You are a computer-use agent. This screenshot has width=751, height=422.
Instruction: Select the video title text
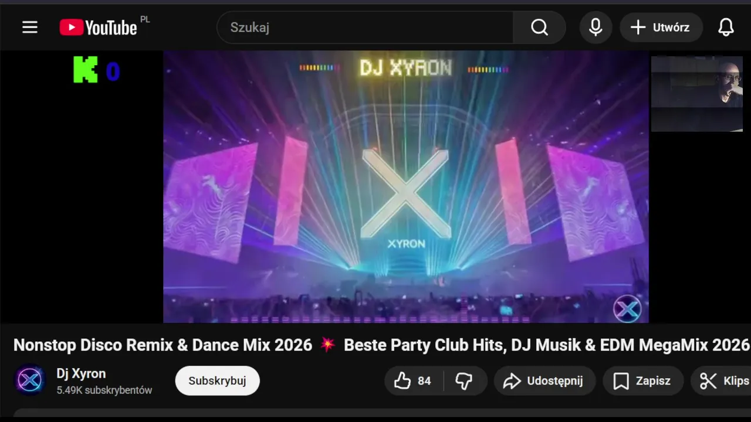pyautogui.click(x=381, y=345)
